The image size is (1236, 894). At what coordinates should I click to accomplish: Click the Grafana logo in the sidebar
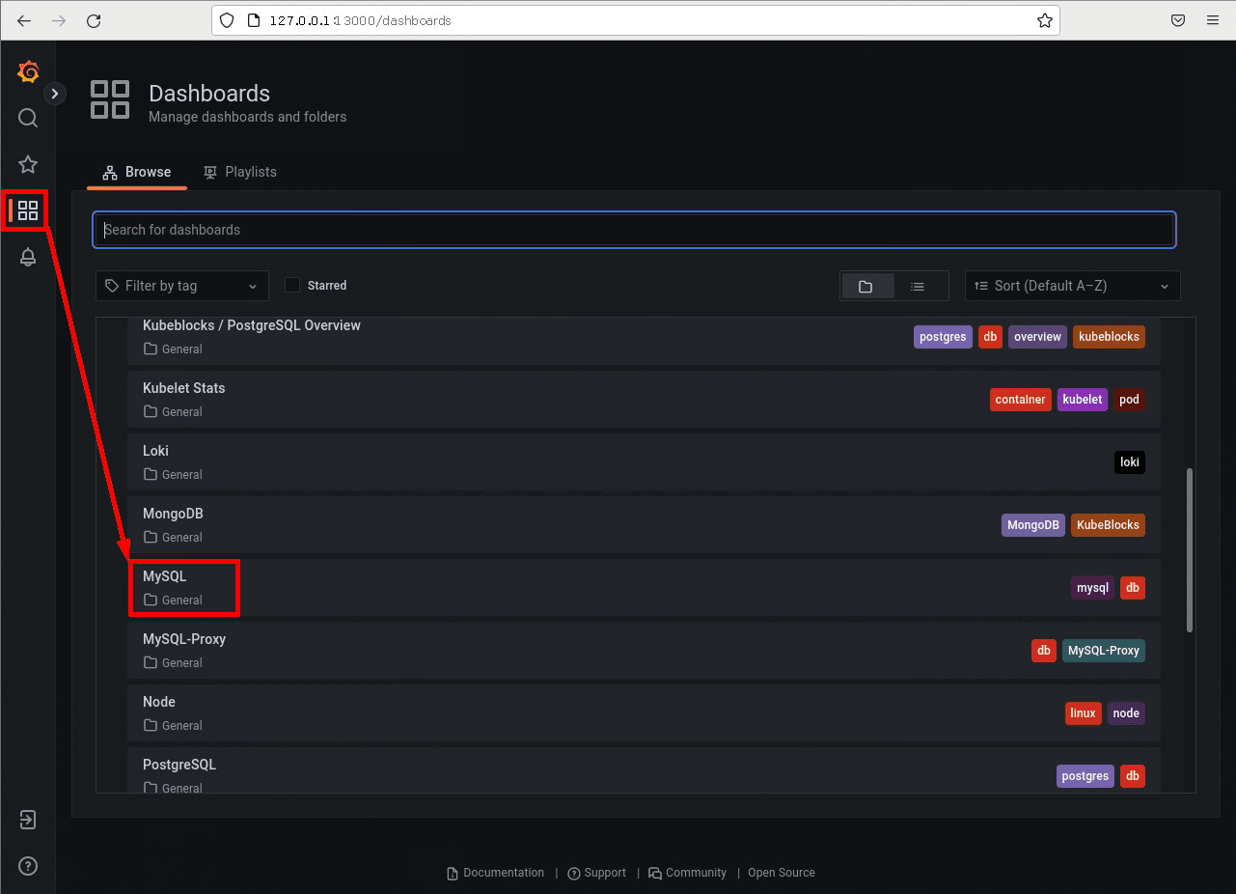click(28, 71)
